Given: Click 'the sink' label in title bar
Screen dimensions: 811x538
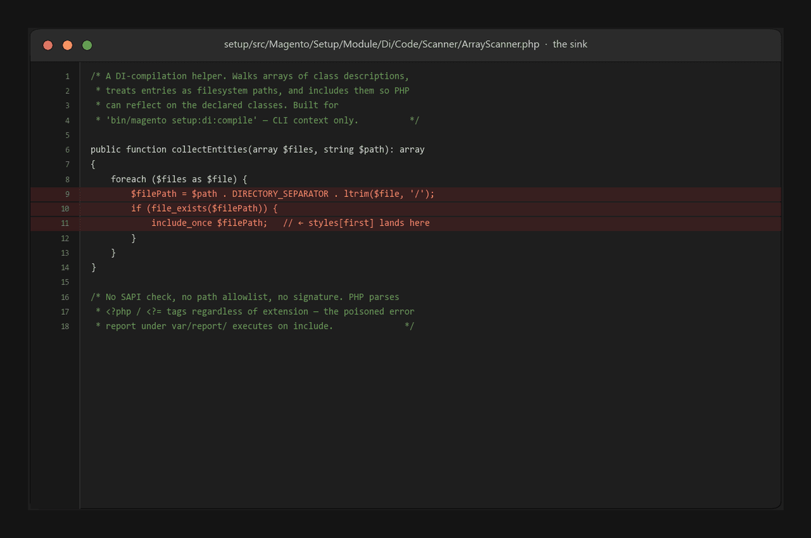Looking at the screenshot, I should click(570, 44).
